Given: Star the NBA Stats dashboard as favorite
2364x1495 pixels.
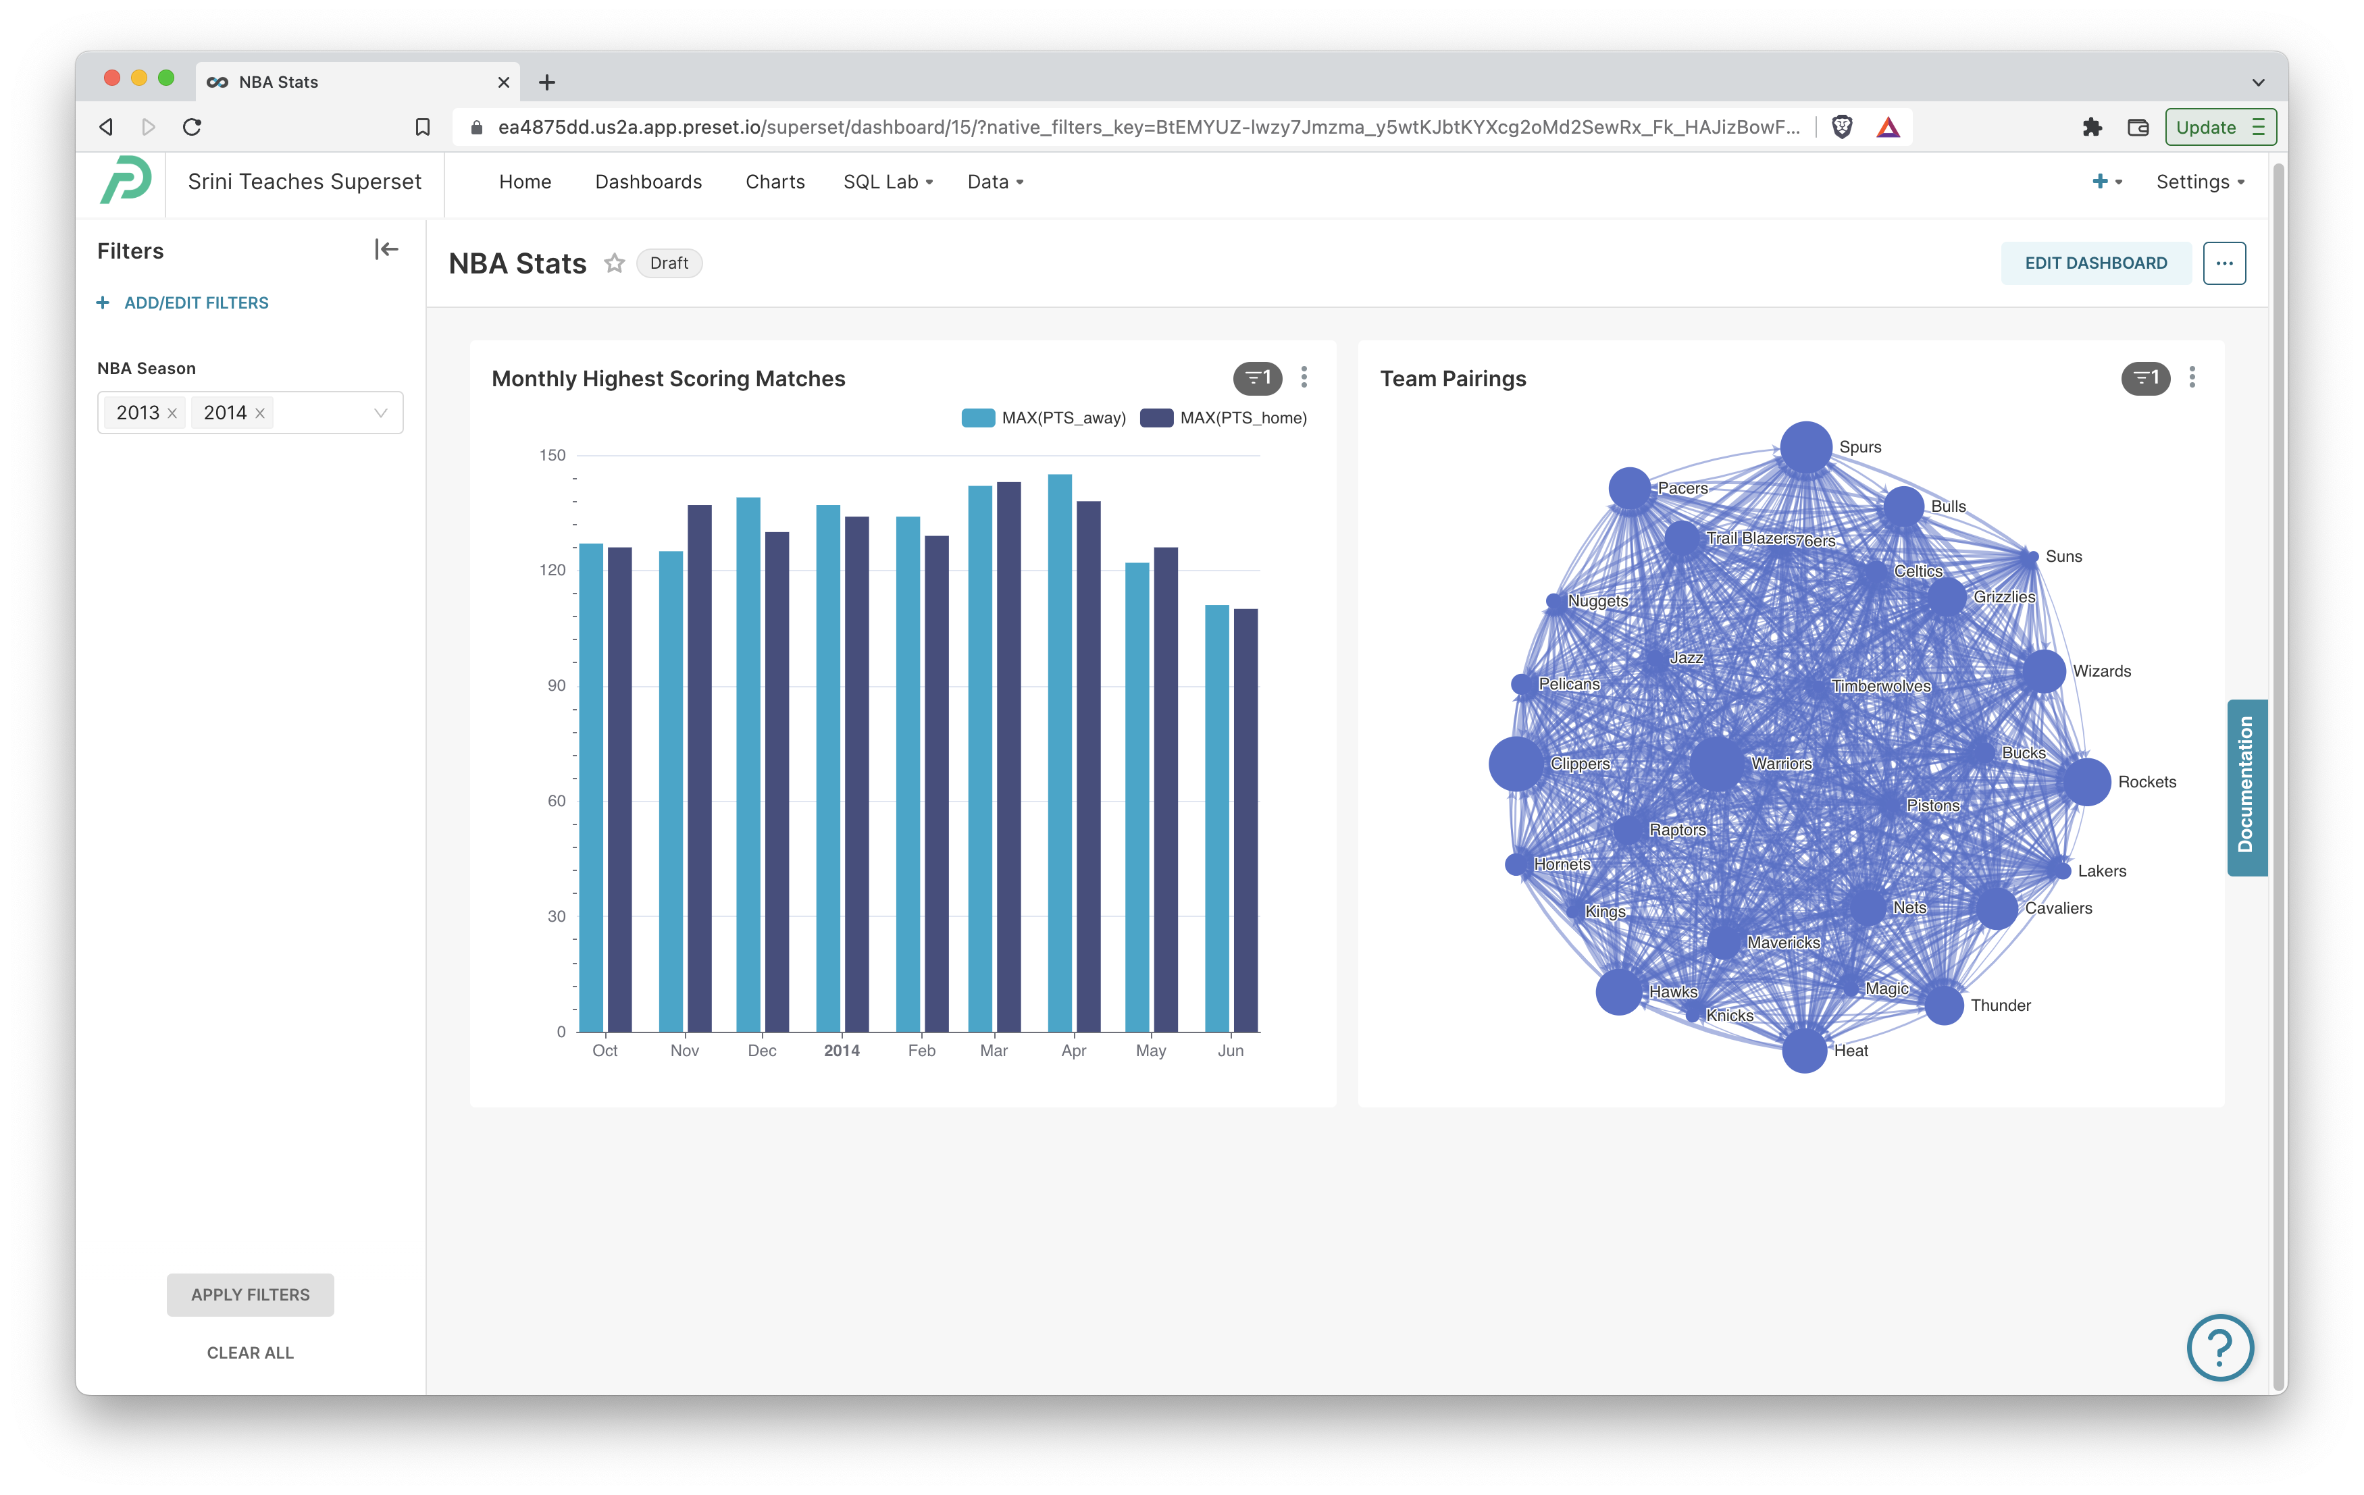Looking at the screenshot, I should tap(615, 263).
